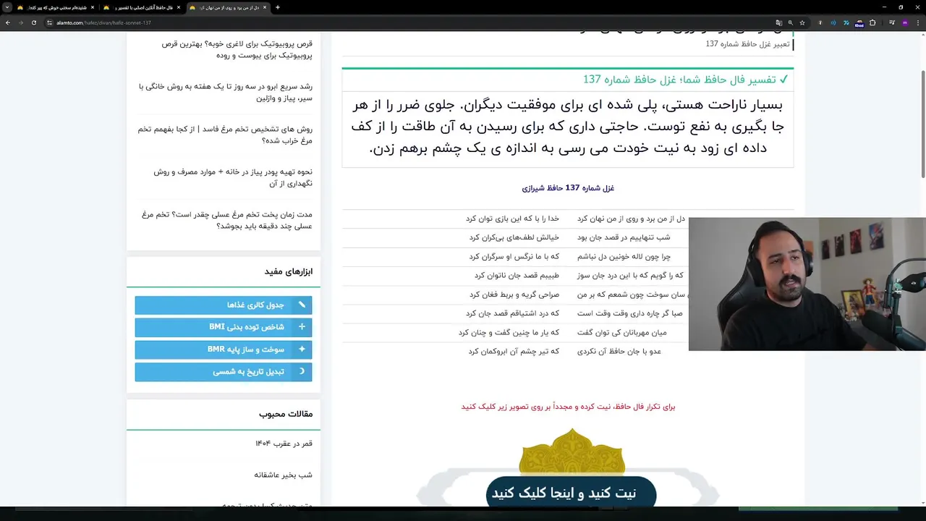Click the golden Hafez fal ornament image
The height and width of the screenshot is (521, 926).
pyautogui.click(x=572, y=452)
